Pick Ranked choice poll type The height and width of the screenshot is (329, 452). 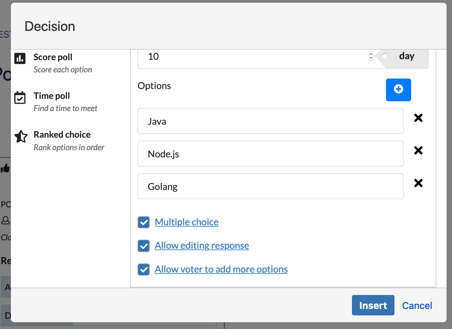pyautogui.click(x=62, y=135)
